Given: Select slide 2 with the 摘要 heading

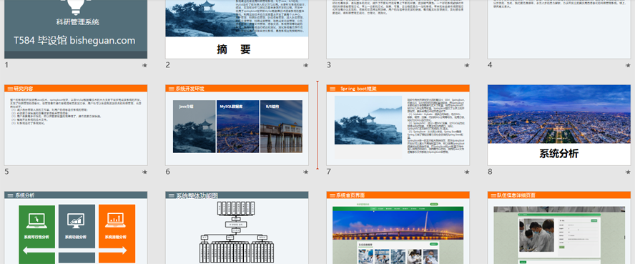Looking at the screenshot, I should tap(237, 29).
